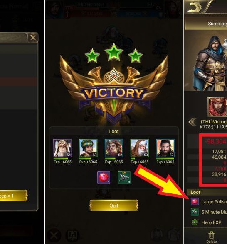
Task: Select the white-bearded level 50 hero portrait
Action: 140,148
